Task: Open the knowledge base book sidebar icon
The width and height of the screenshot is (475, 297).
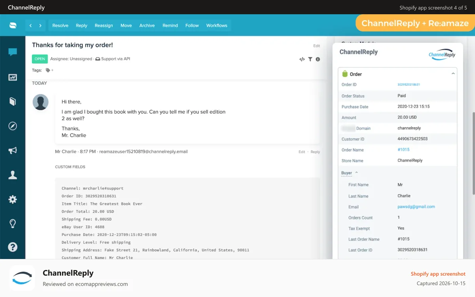Action: click(13, 101)
